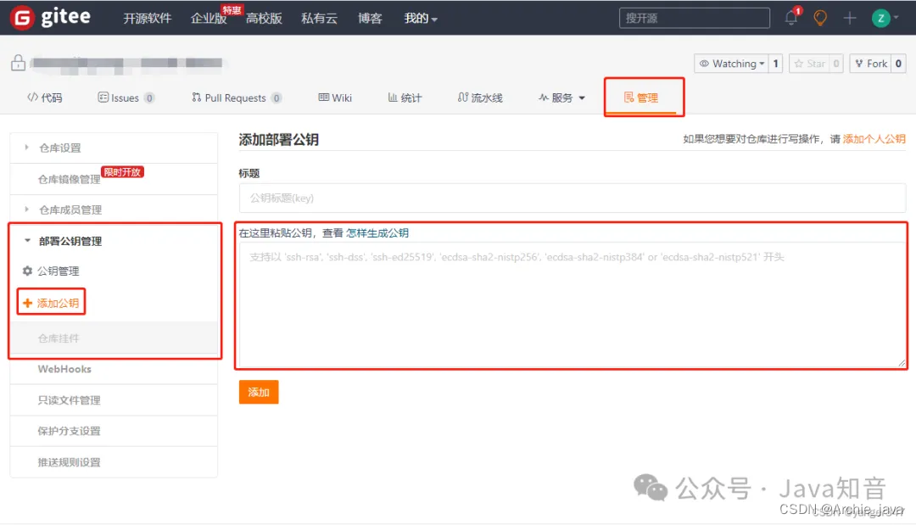Viewport: 916px width, 525px height.
Task: Click the Gitee logo
Action: (51, 18)
